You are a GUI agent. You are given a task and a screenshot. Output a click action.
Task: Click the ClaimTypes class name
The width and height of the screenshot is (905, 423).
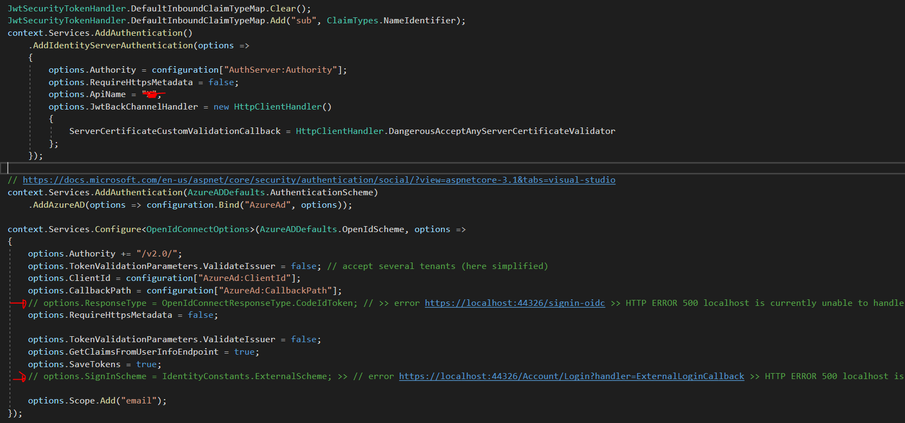[x=352, y=21]
